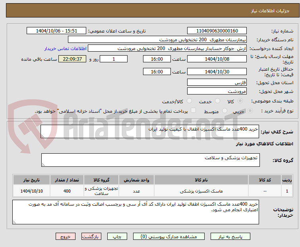Click the requester field 'ارش جوکار حسابدار'
This screenshot has width=300, height=247.
(167, 48)
